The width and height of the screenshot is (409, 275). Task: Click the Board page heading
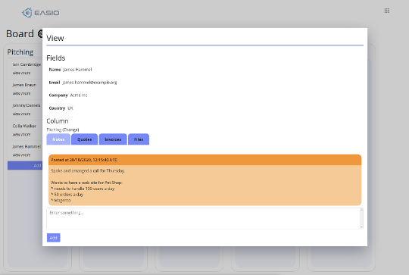click(x=20, y=34)
